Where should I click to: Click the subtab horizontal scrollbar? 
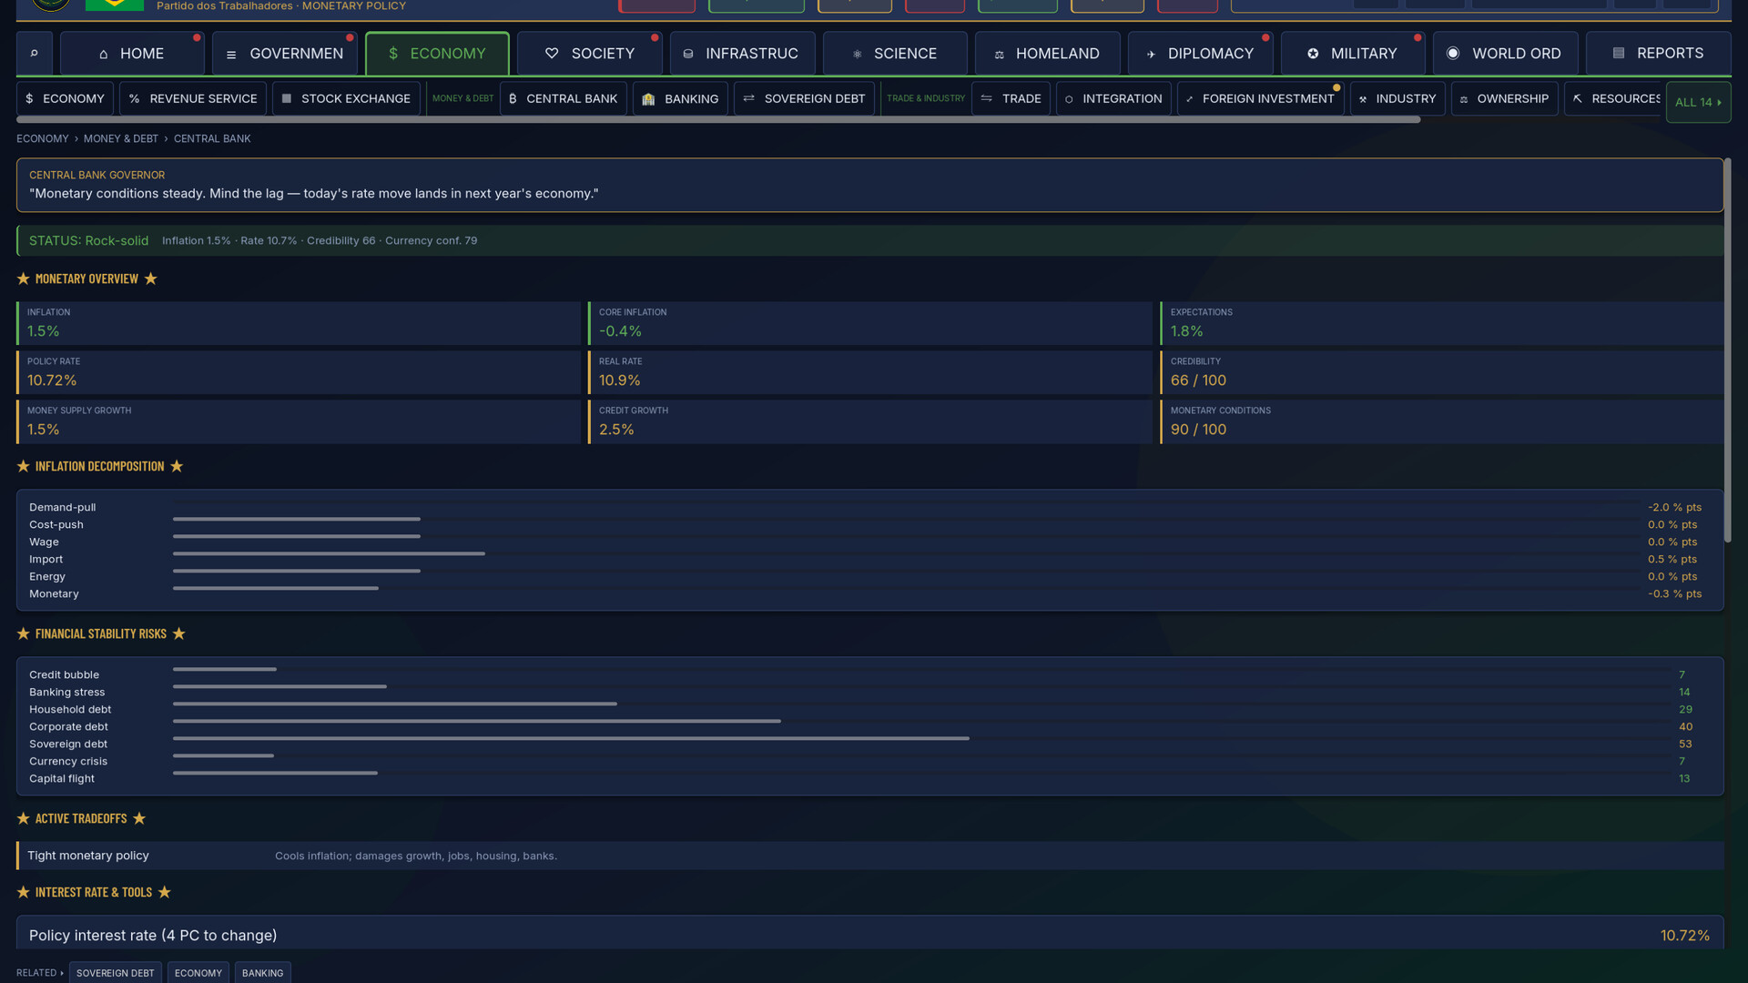(718, 119)
